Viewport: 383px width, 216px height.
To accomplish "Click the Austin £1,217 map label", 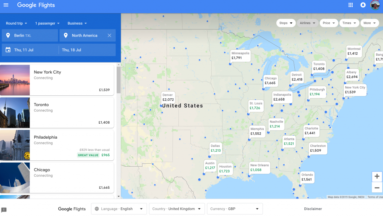I will pos(210,166).
